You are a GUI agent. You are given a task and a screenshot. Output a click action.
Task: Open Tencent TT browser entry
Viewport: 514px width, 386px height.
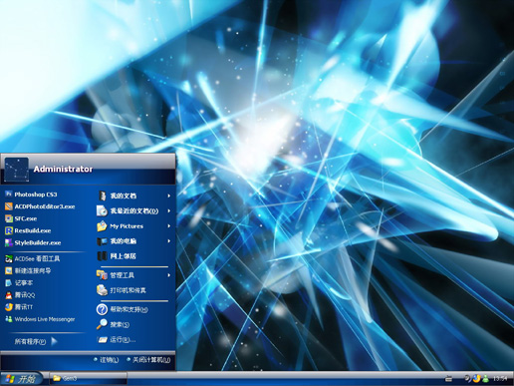(19, 307)
